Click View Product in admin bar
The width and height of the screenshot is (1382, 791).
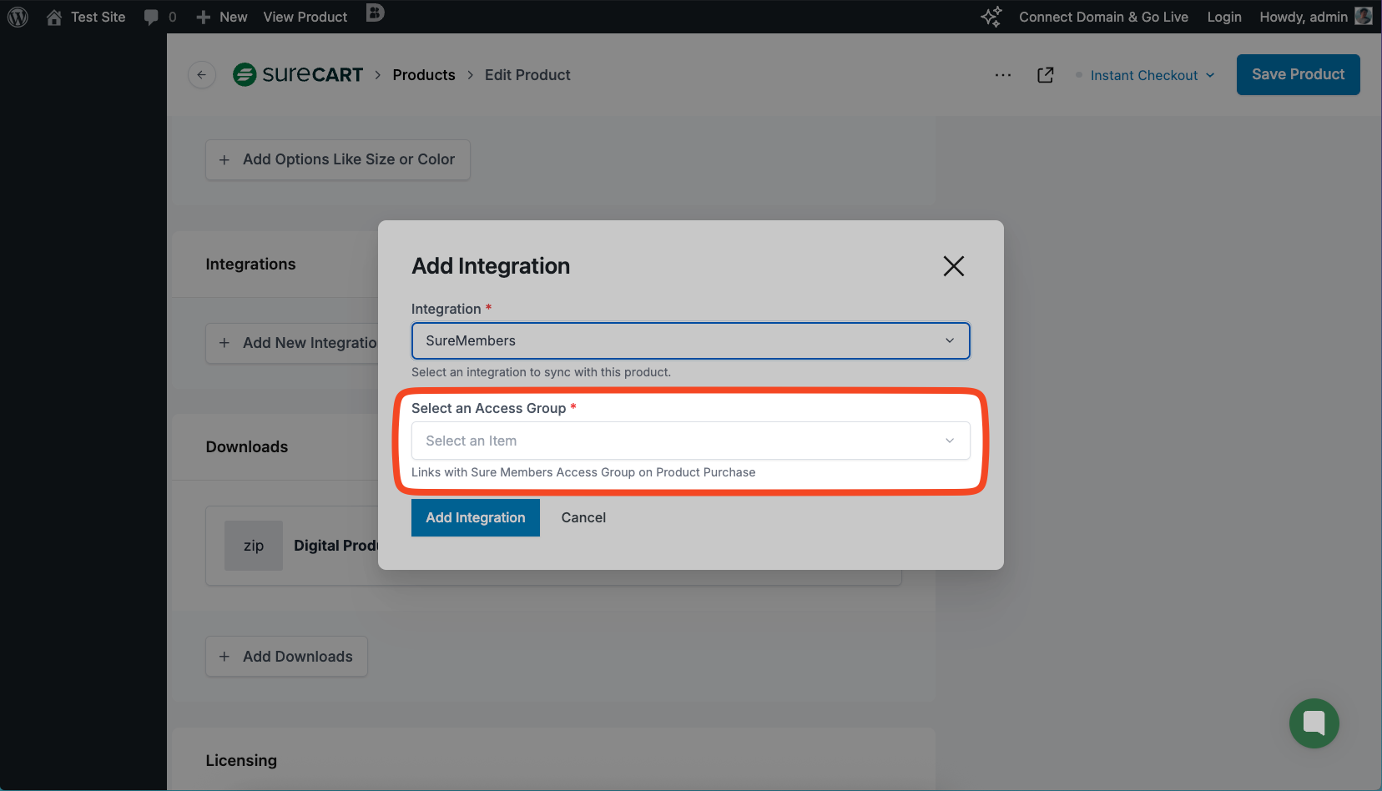click(x=305, y=17)
